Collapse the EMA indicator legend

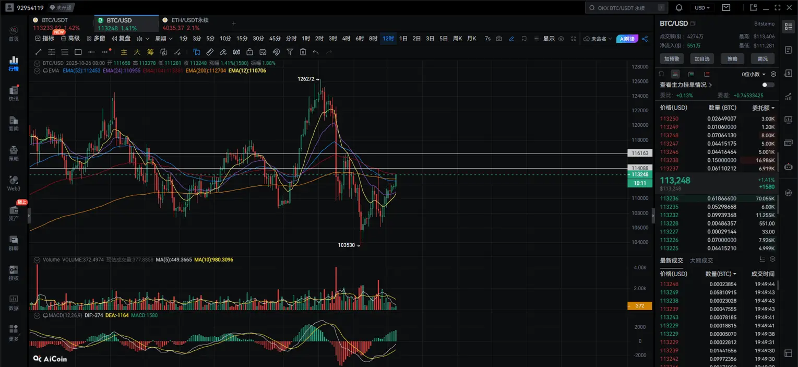pyautogui.click(x=38, y=70)
